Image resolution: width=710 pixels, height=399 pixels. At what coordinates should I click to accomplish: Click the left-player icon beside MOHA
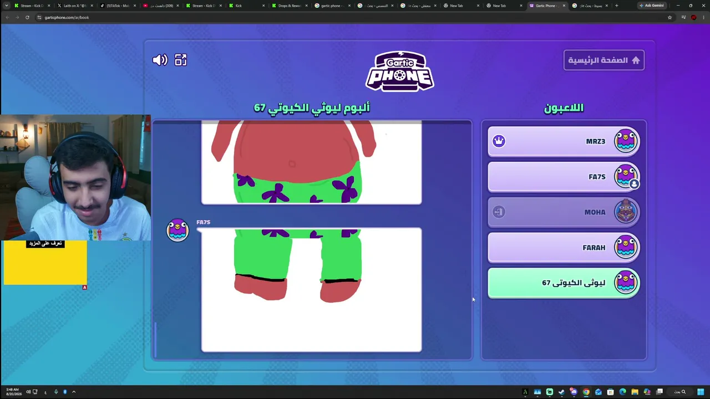tap(499, 212)
